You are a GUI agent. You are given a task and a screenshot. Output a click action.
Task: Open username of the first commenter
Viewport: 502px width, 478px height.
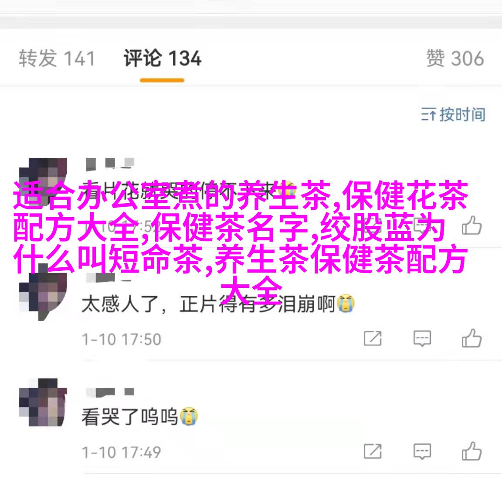110,164
